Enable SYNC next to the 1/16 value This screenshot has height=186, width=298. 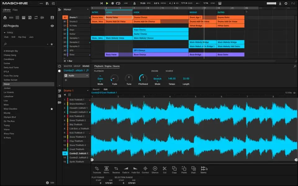pyautogui.click(x=213, y=3)
